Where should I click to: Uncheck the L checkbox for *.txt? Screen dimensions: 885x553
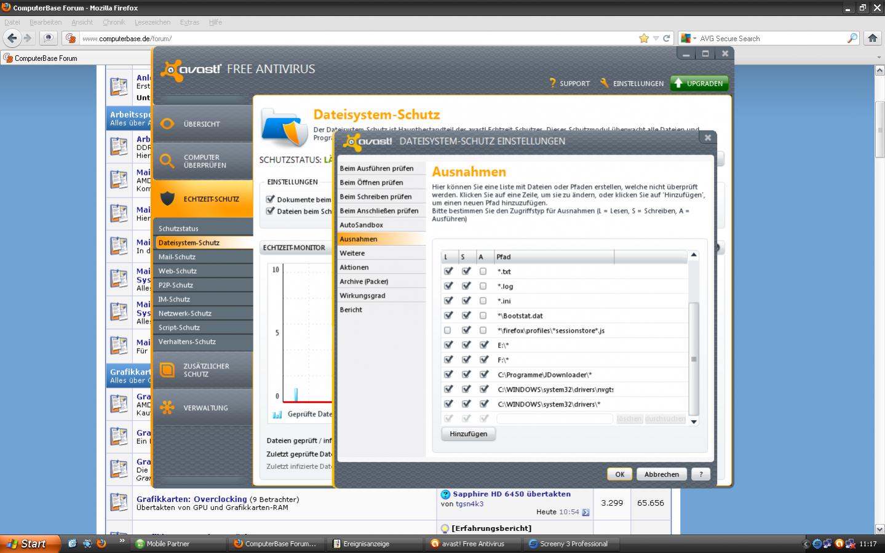click(x=448, y=271)
